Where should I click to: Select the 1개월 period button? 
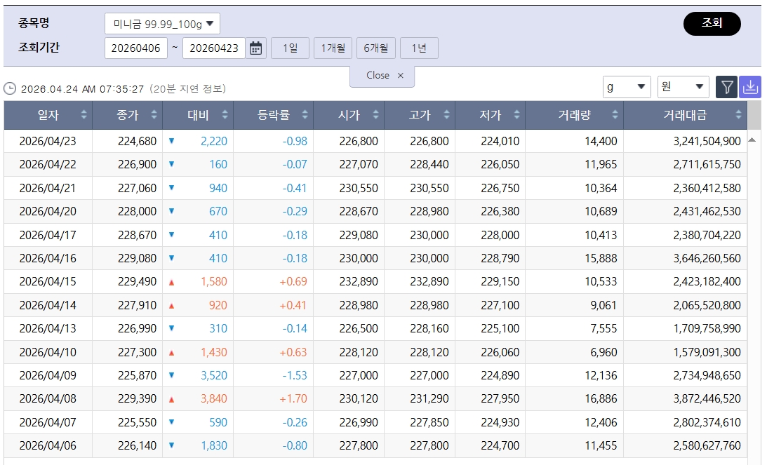click(333, 48)
